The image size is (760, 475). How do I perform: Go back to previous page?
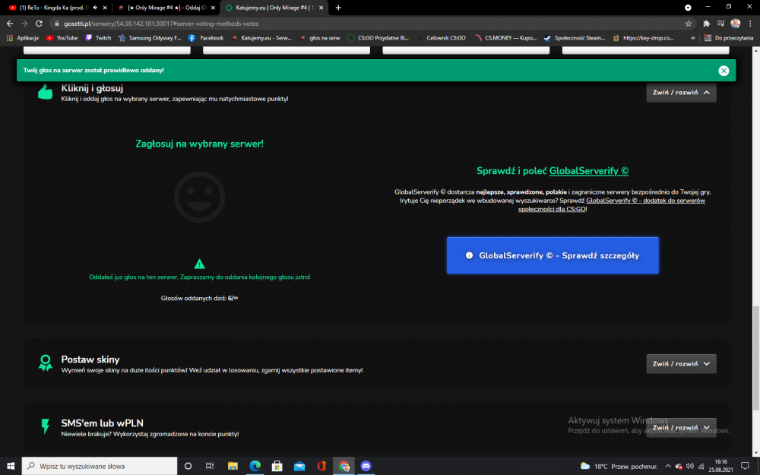tap(10, 24)
